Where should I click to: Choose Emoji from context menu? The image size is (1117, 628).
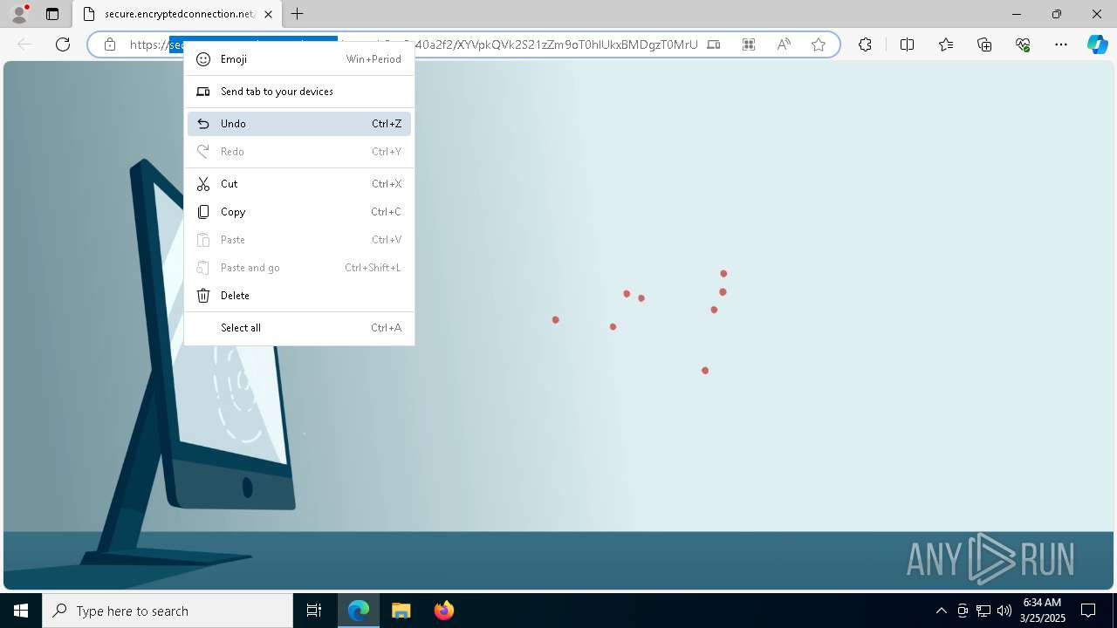[x=299, y=59]
